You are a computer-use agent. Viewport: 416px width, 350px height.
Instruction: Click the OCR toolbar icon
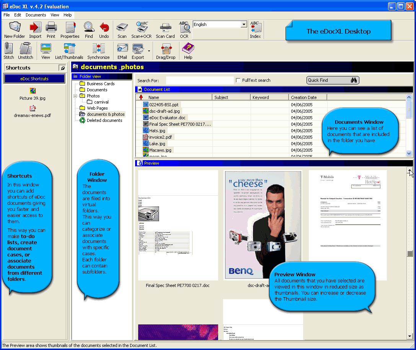[x=184, y=30]
